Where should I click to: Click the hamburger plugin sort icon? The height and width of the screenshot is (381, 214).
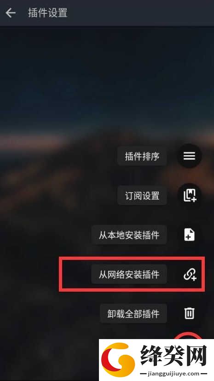[190, 156]
